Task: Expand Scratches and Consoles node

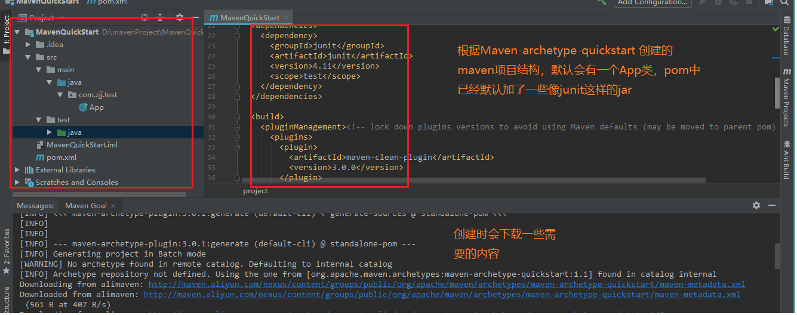Action: pos(17,183)
